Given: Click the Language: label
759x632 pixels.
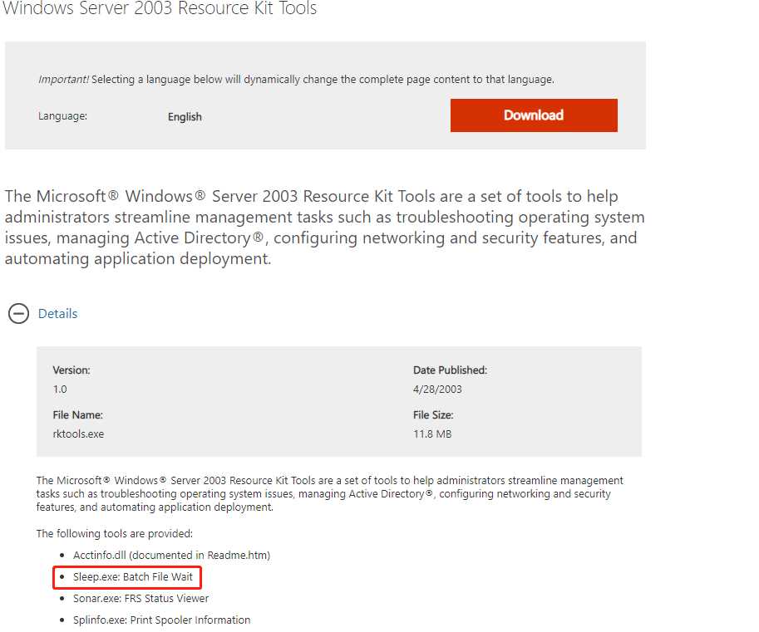Looking at the screenshot, I should click(x=62, y=116).
